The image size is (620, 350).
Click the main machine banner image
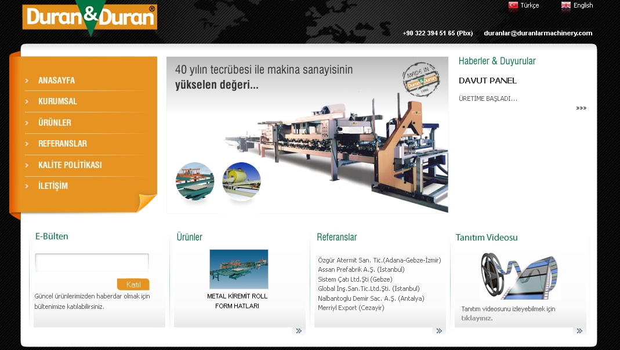(x=307, y=134)
